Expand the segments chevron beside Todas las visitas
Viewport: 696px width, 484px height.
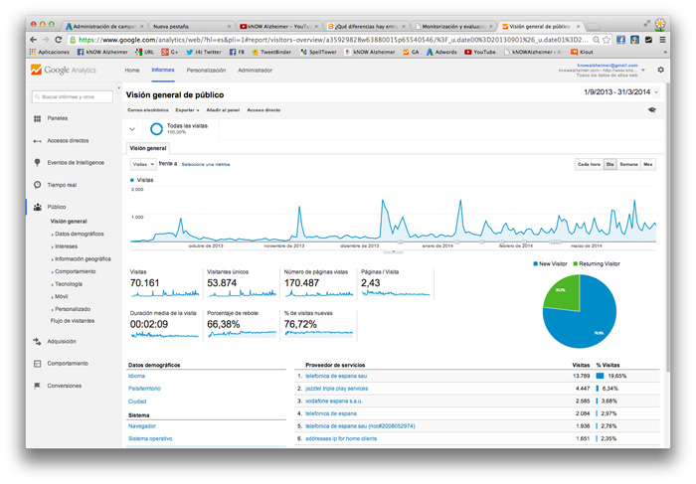[x=132, y=129]
